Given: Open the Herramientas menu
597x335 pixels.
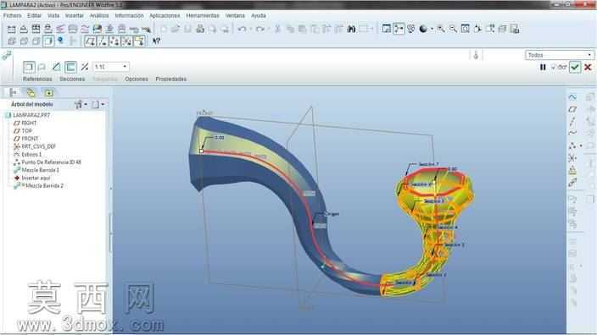Looking at the screenshot, I should click(x=203, y=15).
